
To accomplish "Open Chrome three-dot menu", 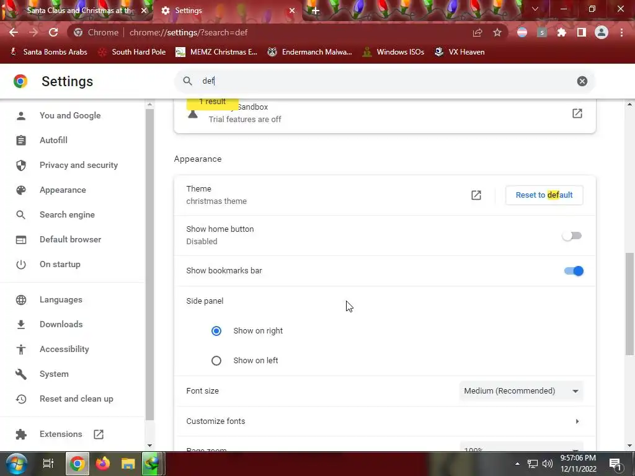I will coord(621,32).
